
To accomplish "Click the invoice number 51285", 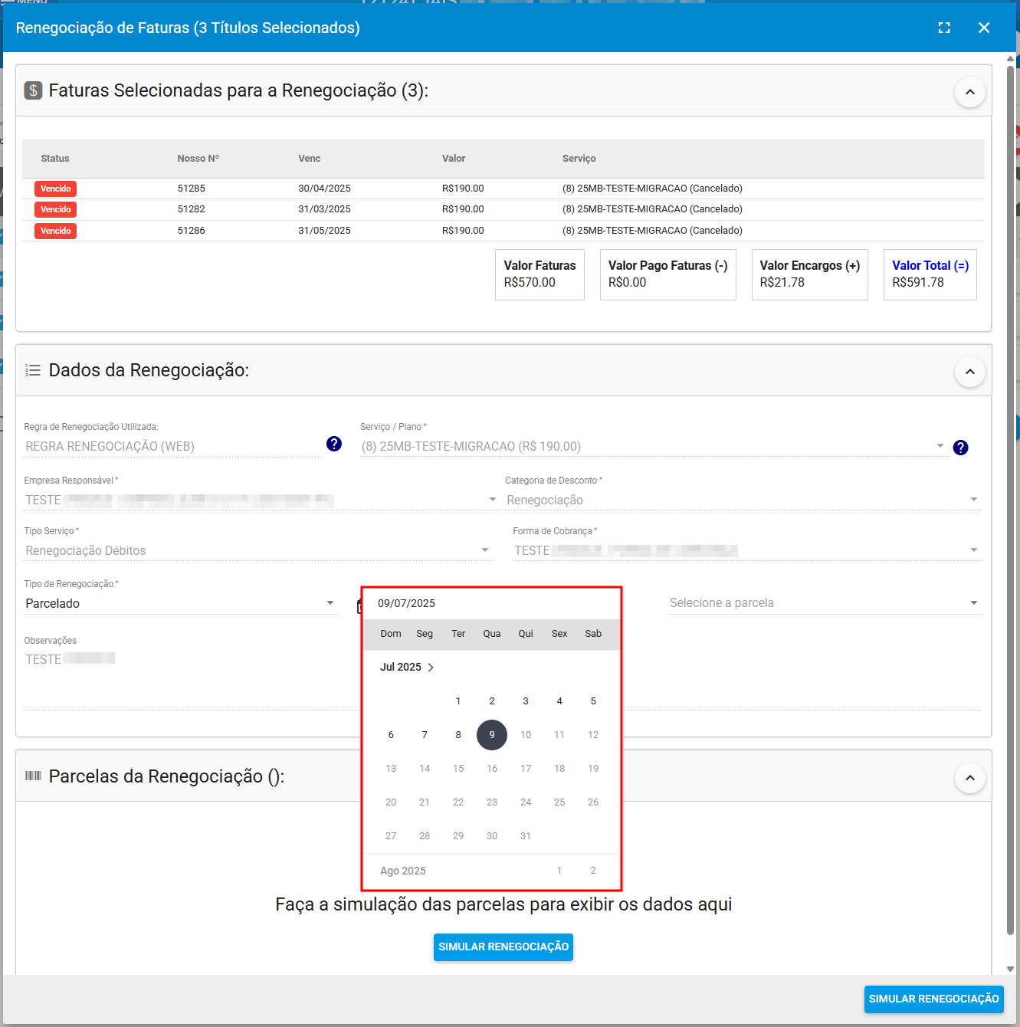I will (192, 189).
